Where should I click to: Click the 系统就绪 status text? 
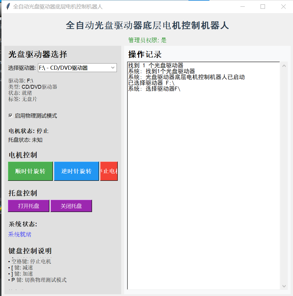pos(20,234)
